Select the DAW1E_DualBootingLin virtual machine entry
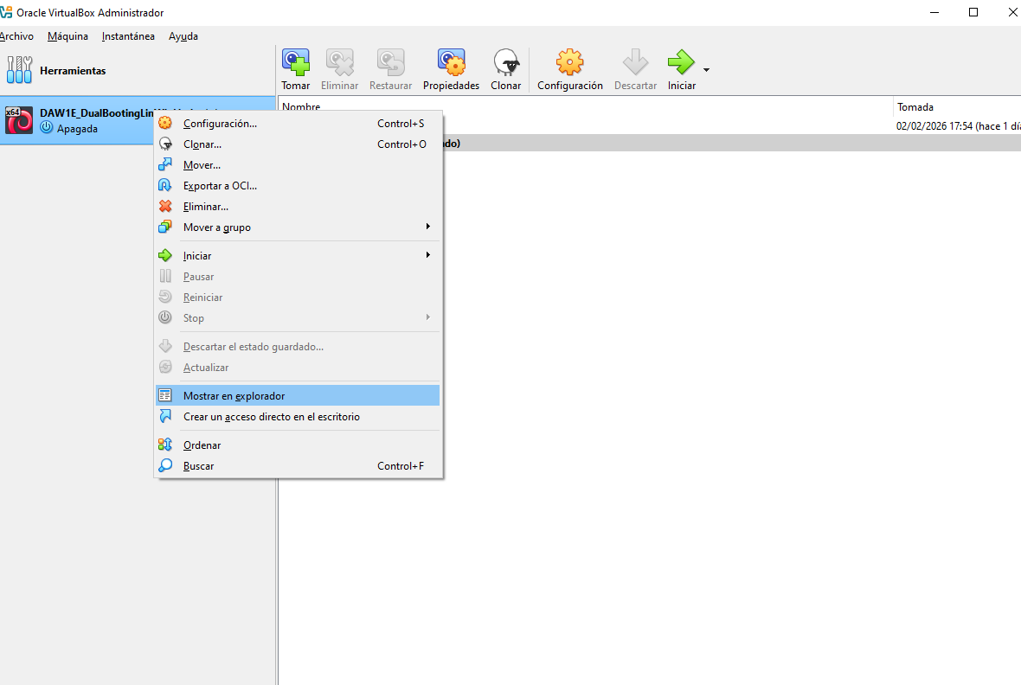This screenshot has width=1021, height=685. (x=76, y=120)
